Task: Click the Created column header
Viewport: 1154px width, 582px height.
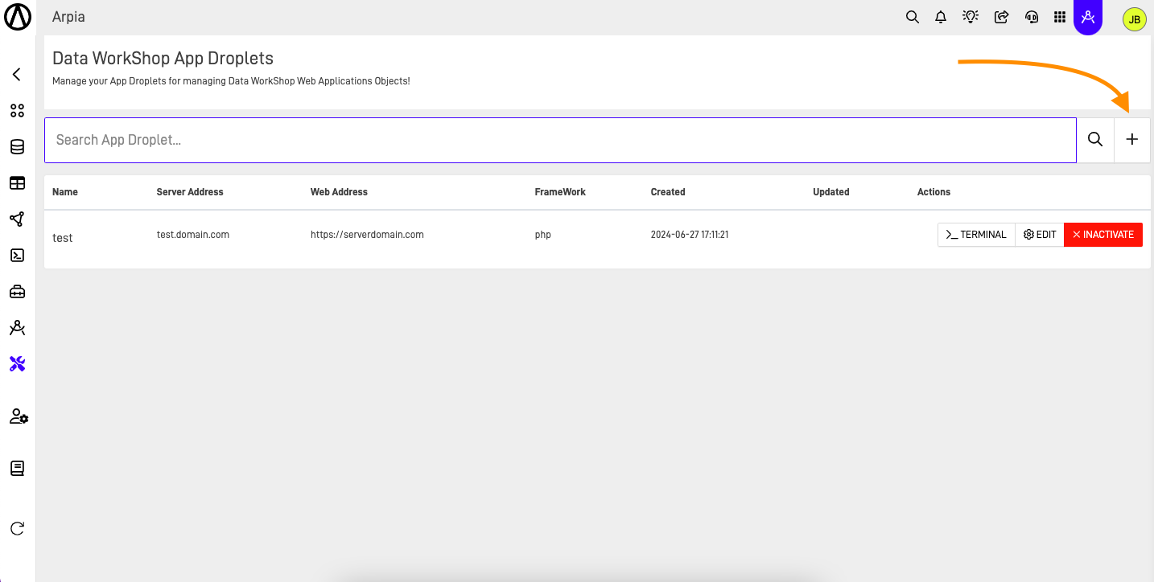Action: (668, 192)
